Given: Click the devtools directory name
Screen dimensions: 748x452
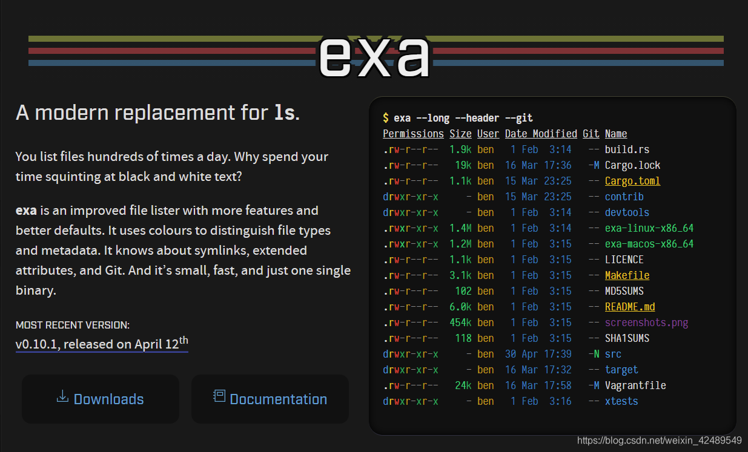Looking at the screenshot, I should (x=627, y=212).
